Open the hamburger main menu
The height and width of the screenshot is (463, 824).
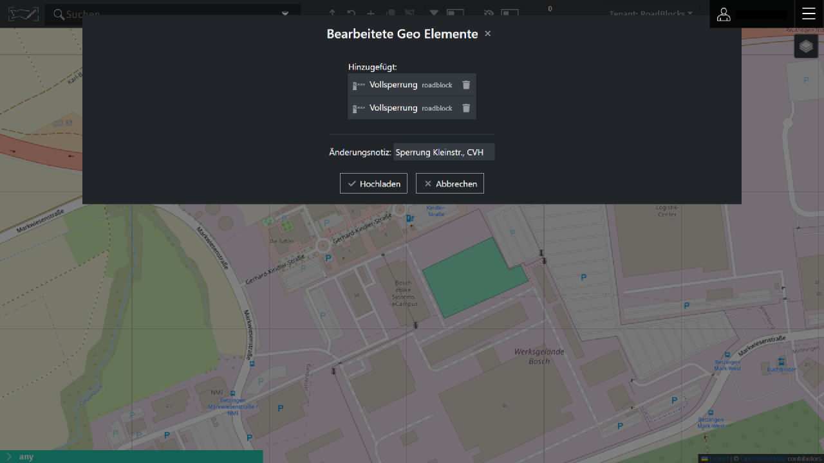(x=809, y=14)
